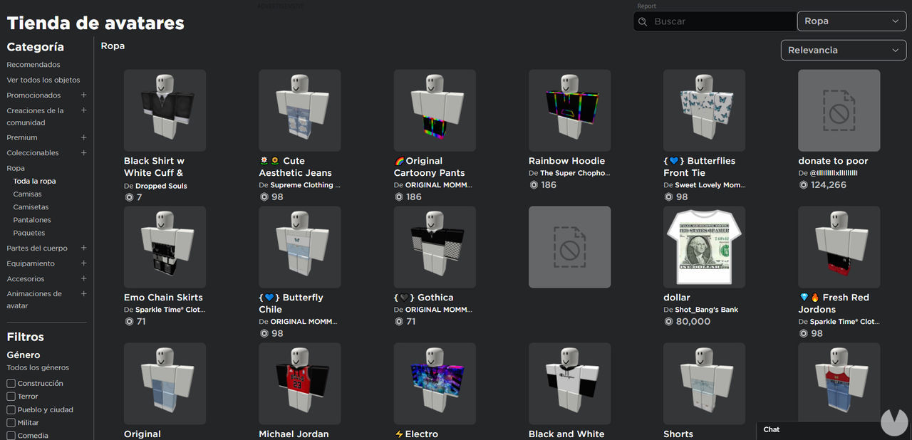The width and height of the screenshot is (912, 440).
Task: Open the Relevancia sort dropdown
Action: 844,51
